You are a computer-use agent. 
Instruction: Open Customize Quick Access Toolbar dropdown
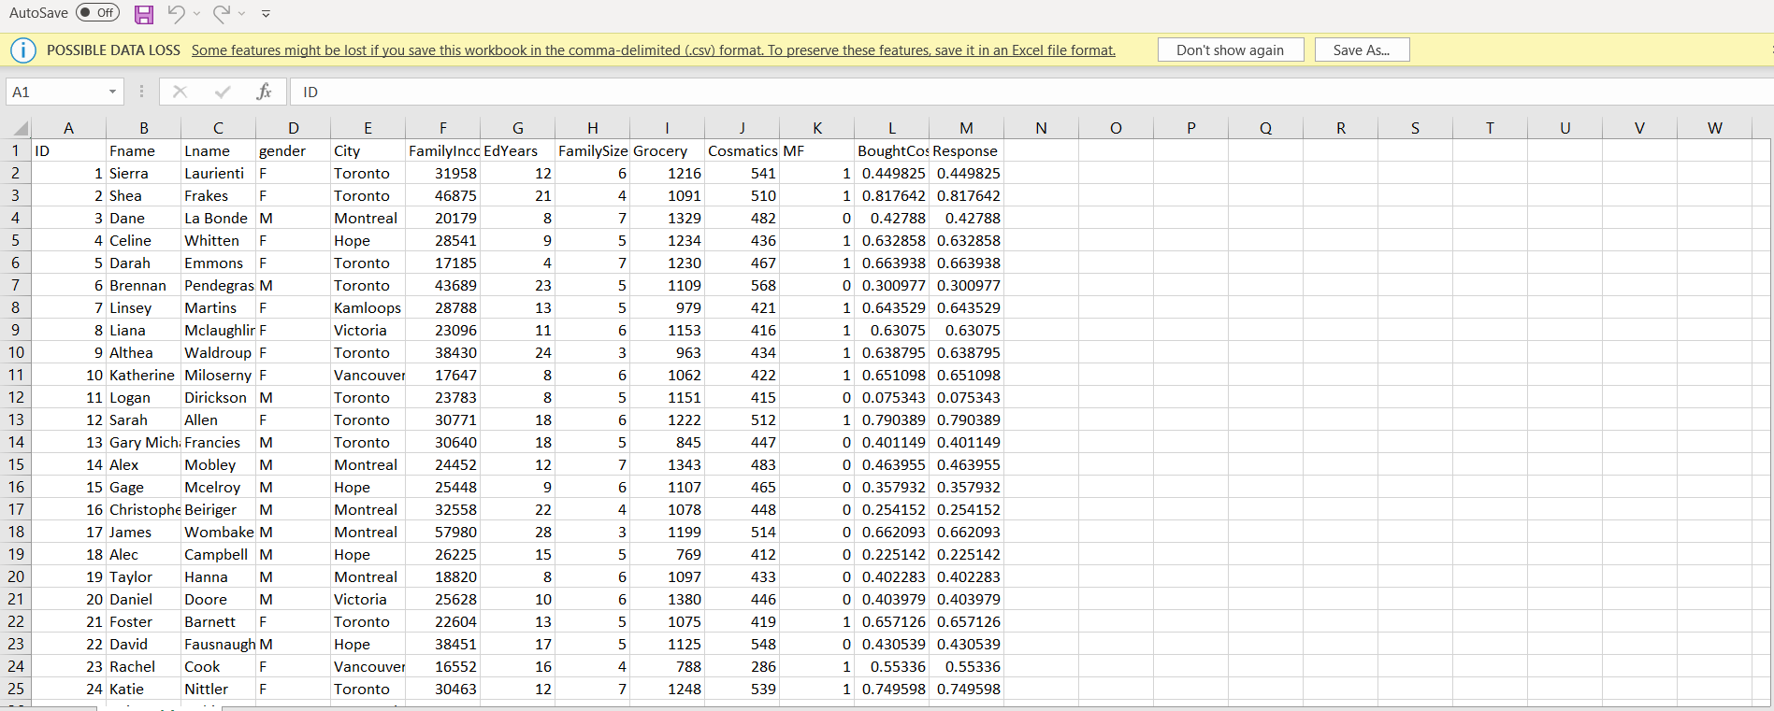point(266,14)
